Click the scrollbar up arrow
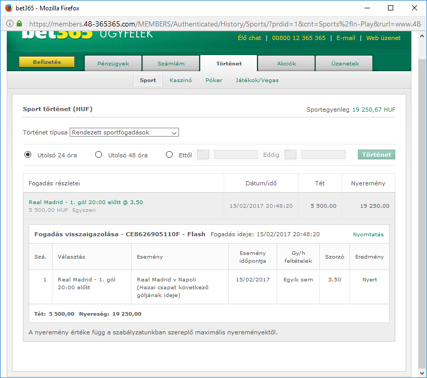427x378 pixels. click(x=422, y=36)
